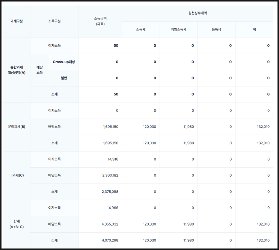279x250 pixels.
Task: Select the 분리과세(B) row group label
Action: pos(17,127)
